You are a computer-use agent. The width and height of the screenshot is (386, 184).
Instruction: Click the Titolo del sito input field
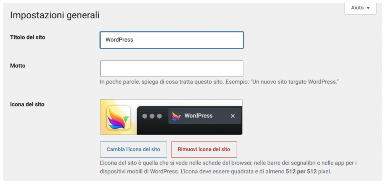[x=172, y=40]
